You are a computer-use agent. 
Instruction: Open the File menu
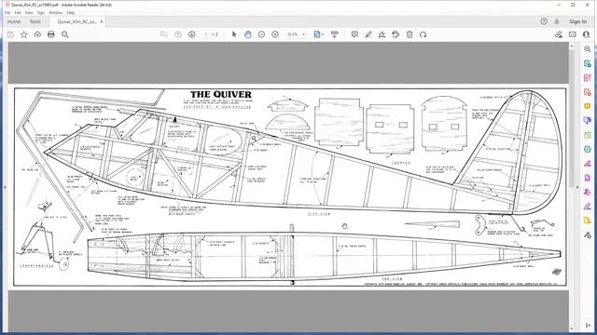[x=7, y=12]
